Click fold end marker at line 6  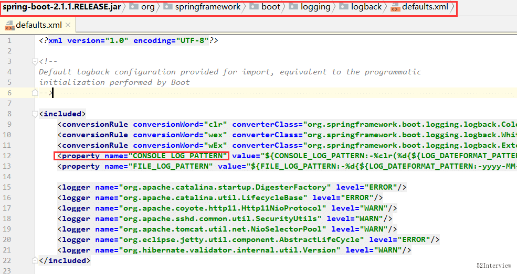(x=35, y=93)
